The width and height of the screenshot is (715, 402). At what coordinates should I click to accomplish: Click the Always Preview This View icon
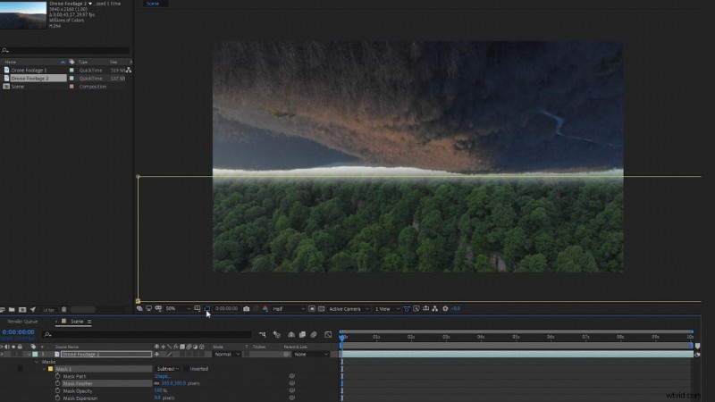click(139, 308)
